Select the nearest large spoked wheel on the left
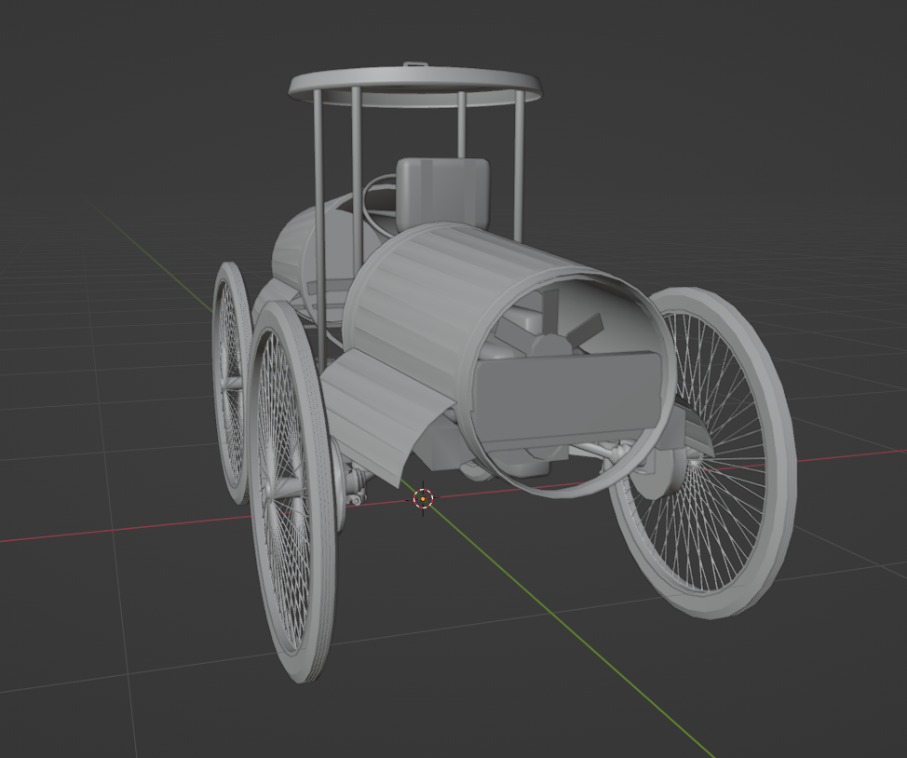 [x=292, y=492]
